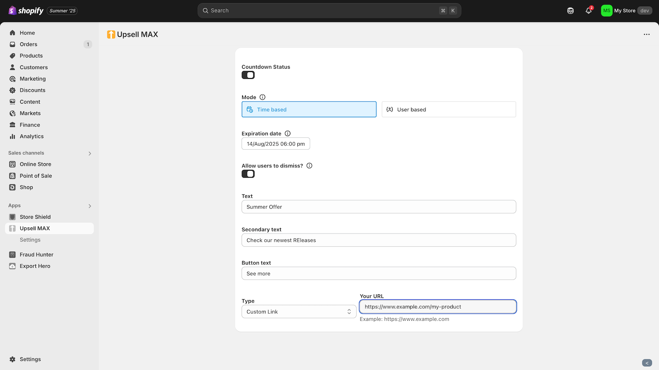Screen dimensions: 659x370
Task: Open the Home page from sidebar
Action: pyautogui.click(x=27, y=32)
